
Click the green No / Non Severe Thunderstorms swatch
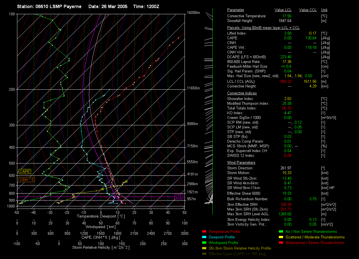coord(281,231)
